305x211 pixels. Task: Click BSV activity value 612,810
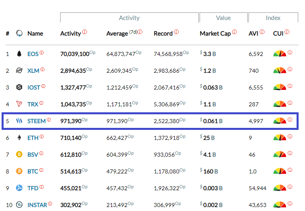point(71,155)
